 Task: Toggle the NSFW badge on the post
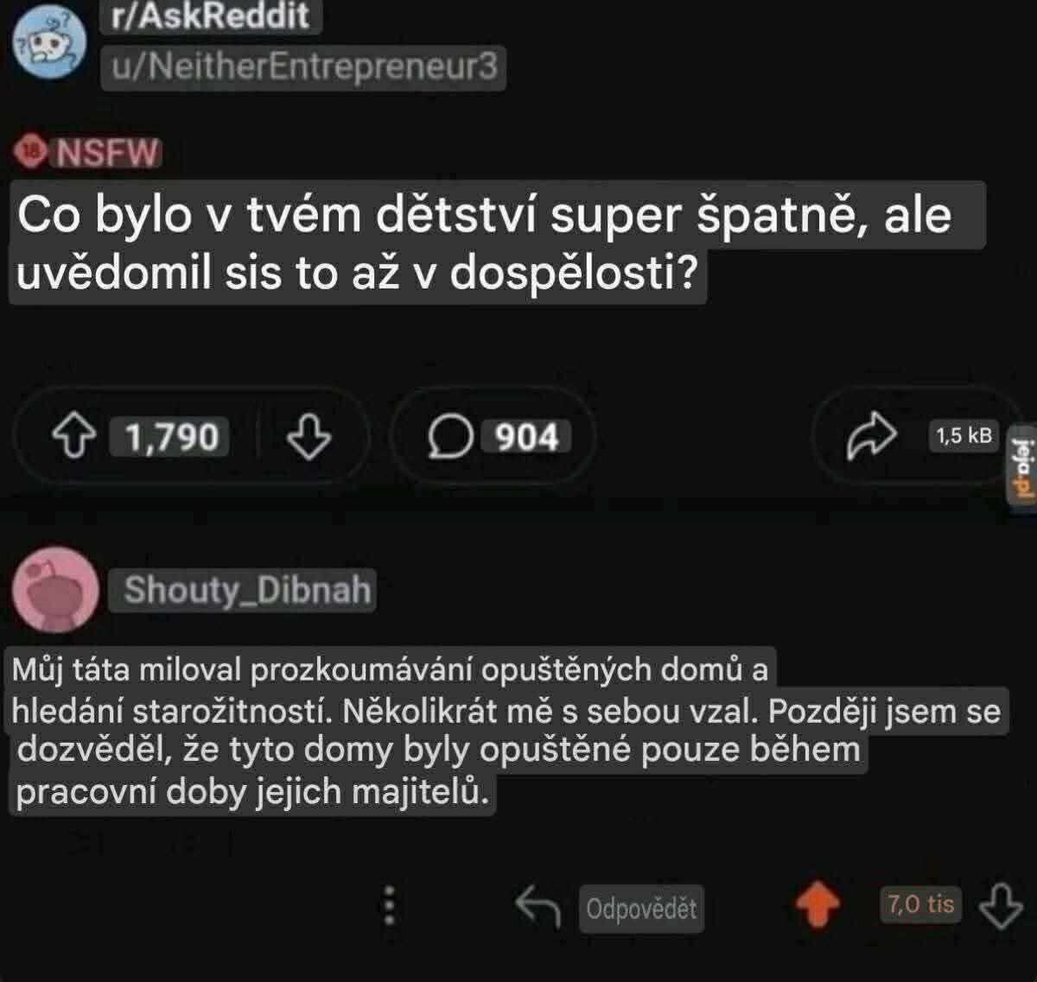[x=86, y=153]
